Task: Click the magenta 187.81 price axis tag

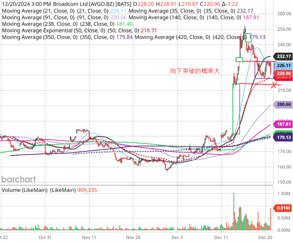Action: [283, 124]
